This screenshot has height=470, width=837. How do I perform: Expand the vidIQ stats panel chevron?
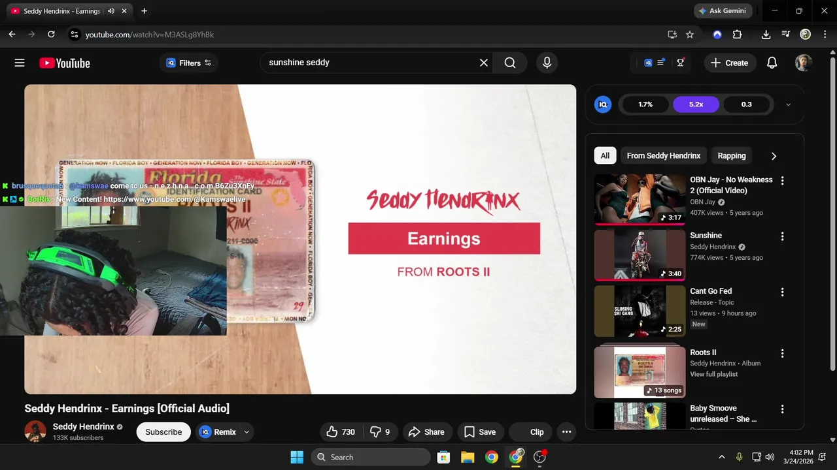[x=788, y=104]
